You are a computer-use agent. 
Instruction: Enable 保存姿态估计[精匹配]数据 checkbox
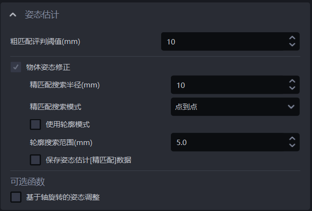(36, 160)
